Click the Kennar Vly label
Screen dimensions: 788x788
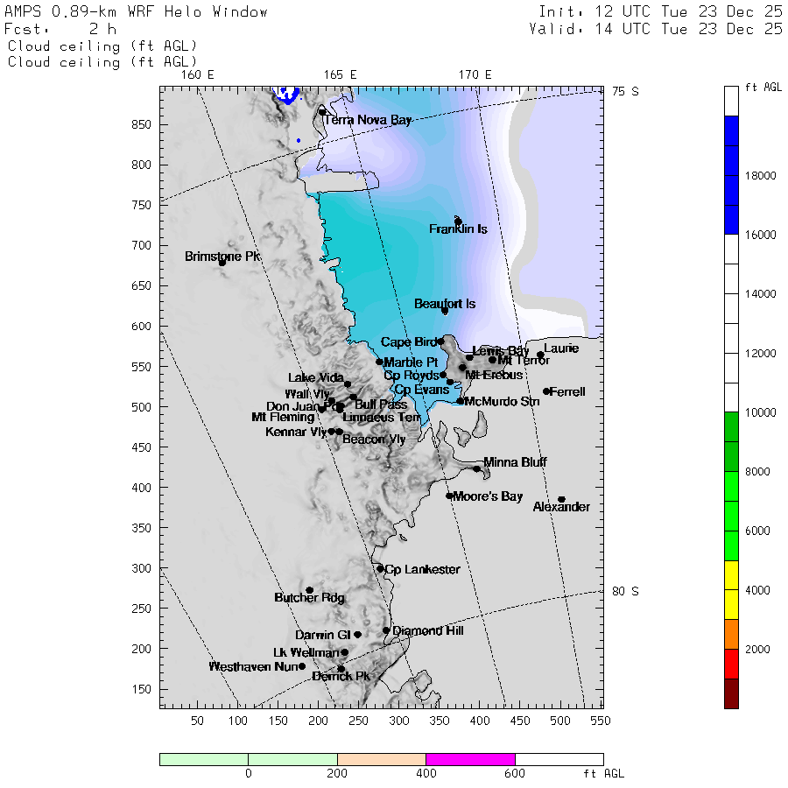point(296,432)
